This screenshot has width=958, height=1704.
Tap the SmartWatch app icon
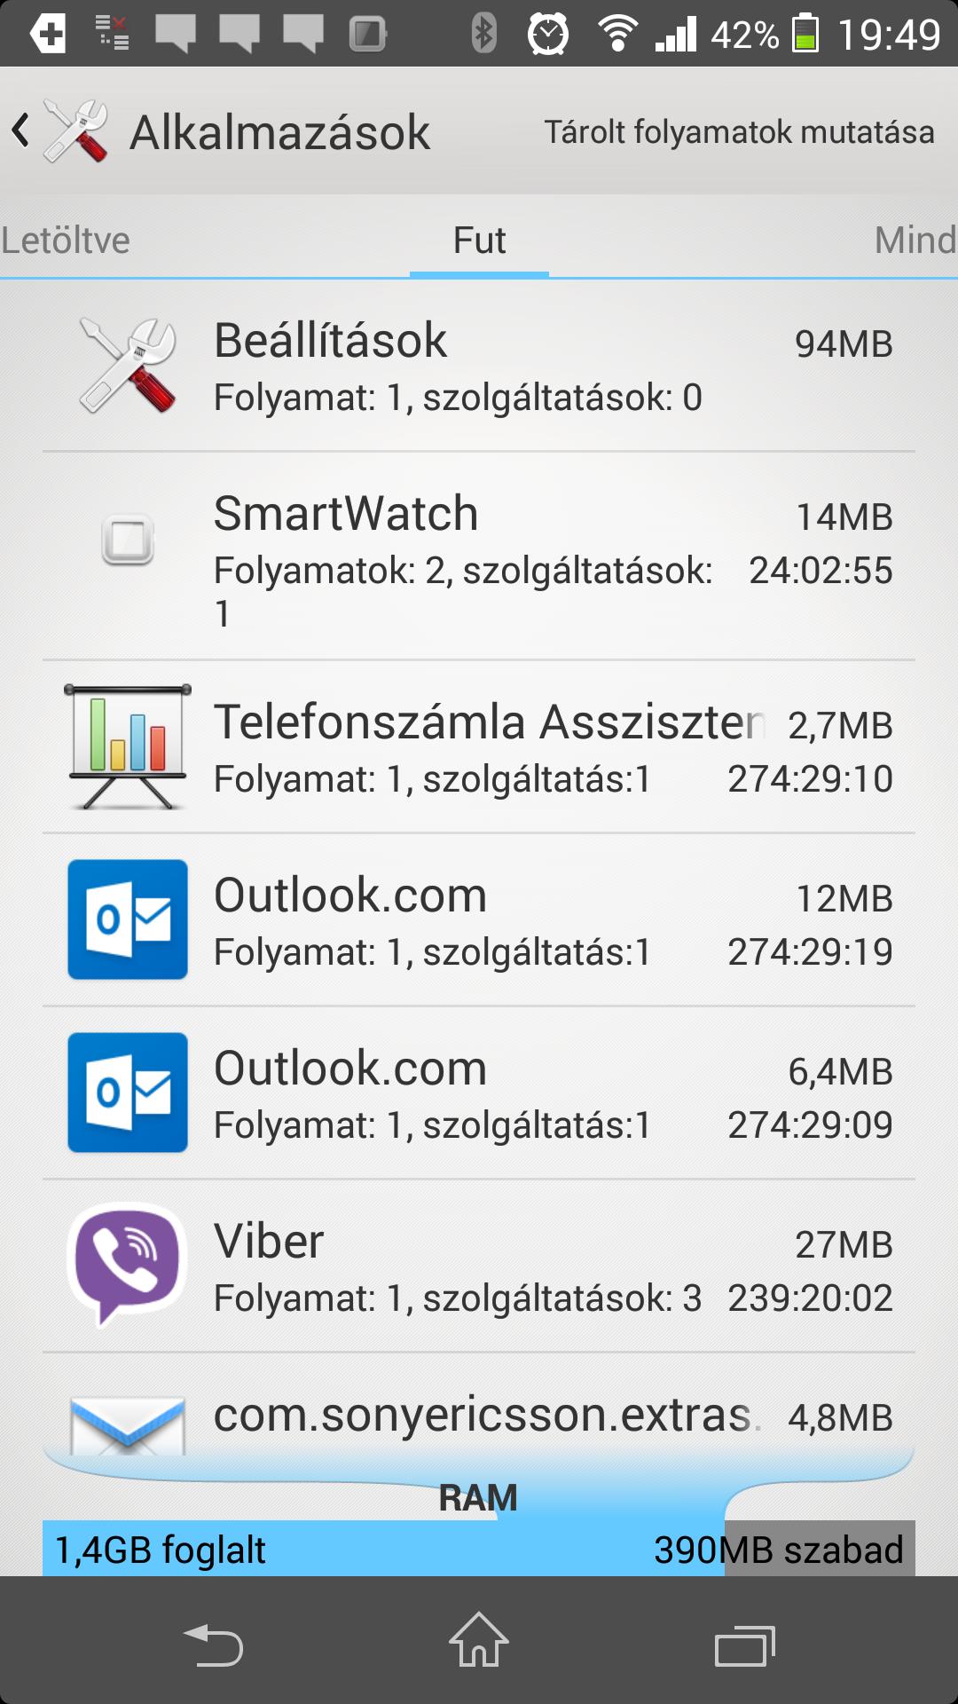(128, 540)
